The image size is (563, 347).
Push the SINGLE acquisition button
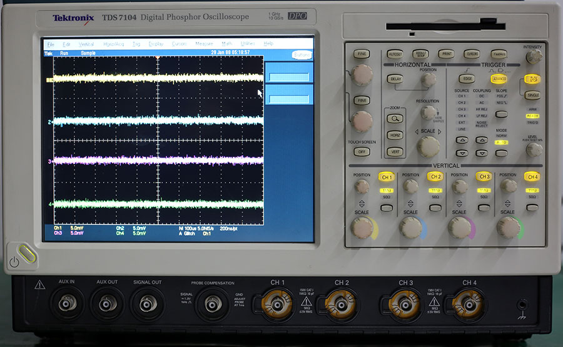[533, 95]
